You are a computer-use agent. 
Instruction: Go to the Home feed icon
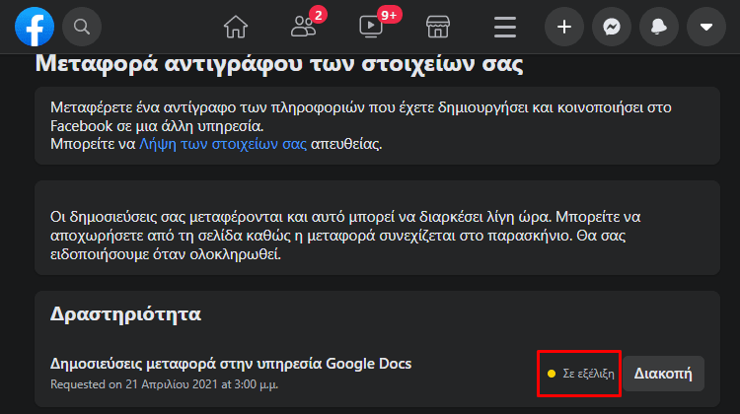[x=236, y=27]
